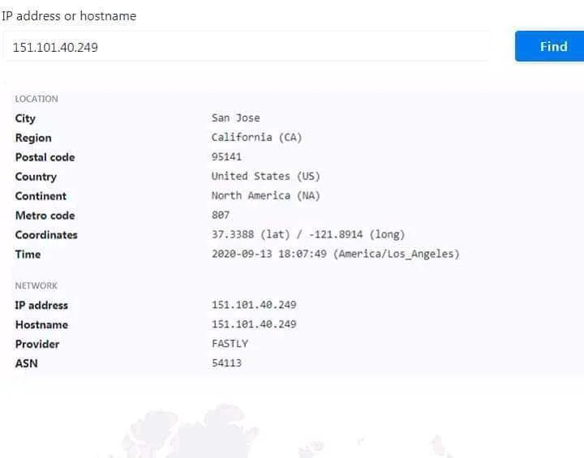Image resolution: width=584 pixels, height=458 pixels.
Task: Select the time value 2020-09-13 18:07:49
Action: point(269,254)
